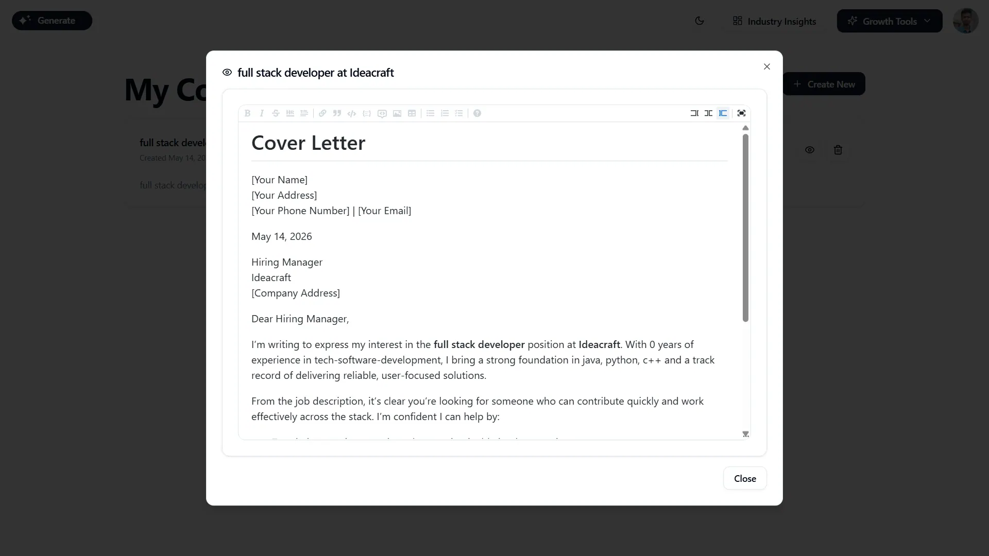This screenshot has height=556, width=989.
Task: Insert a hyperlink with link icon
Action: [x=322, y=113]
